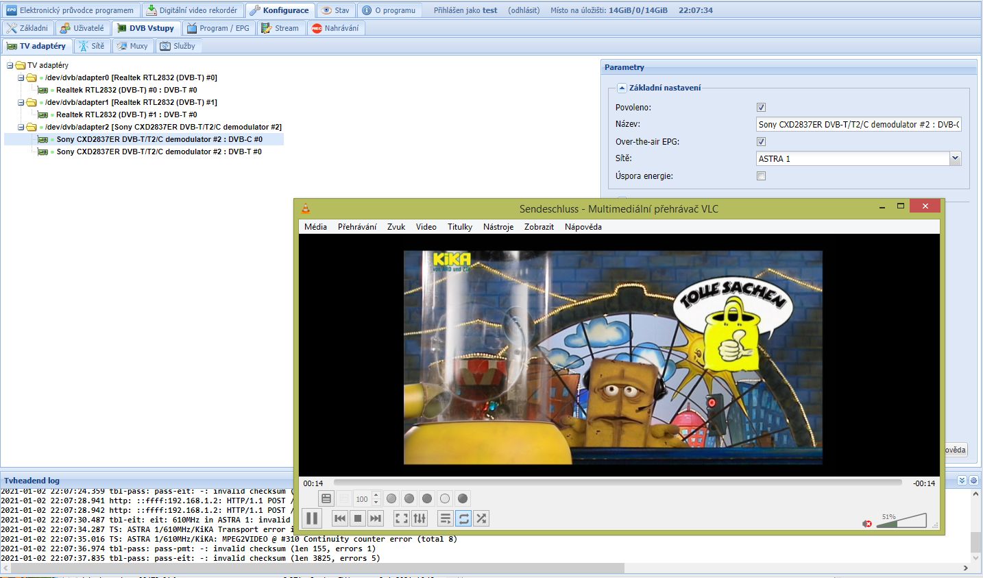Open the Stav tab

point(336,10)
